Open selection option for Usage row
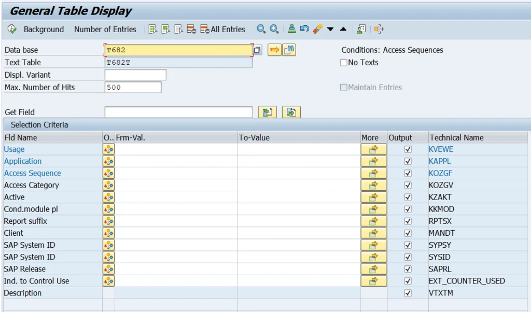Image resolution: width=531 pixels, height=312 pixels. click(109, 149)
